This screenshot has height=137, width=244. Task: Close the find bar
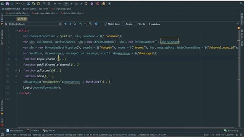point(238,24)
